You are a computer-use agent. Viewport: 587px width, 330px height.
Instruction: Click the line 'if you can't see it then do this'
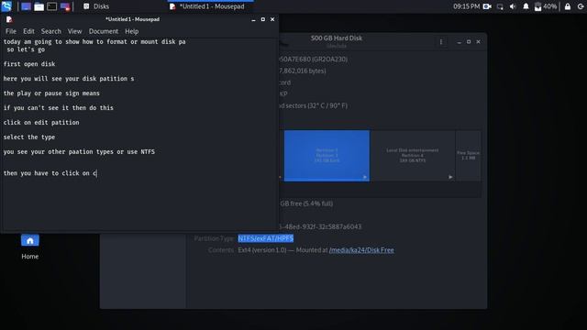(59, 108)
